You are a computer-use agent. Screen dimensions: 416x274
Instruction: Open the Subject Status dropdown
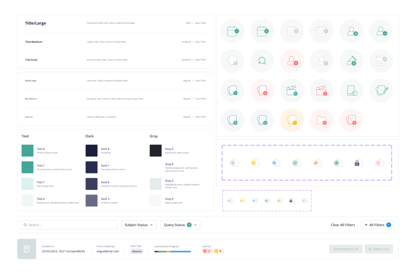[138, 225]
